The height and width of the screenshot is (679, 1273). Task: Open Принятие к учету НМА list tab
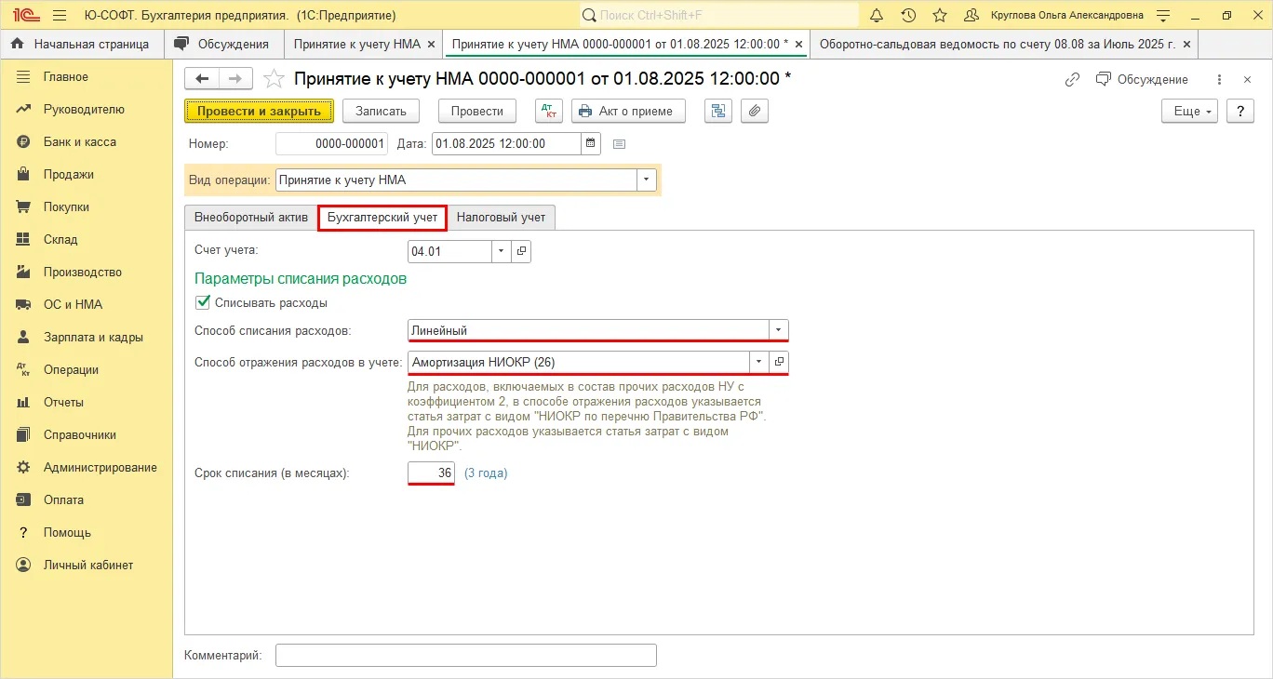point(357,44)
